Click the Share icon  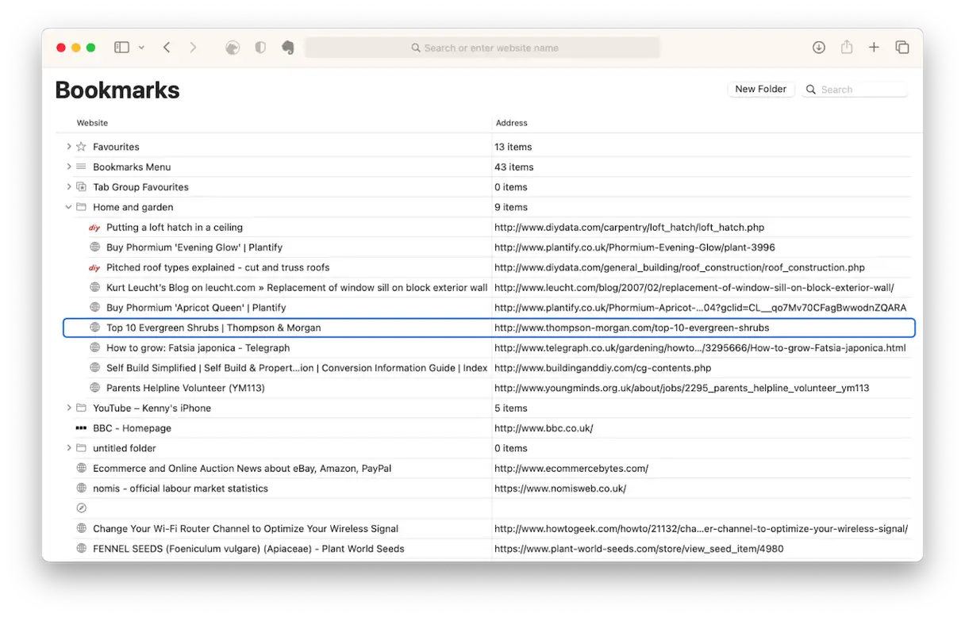(847, 48)
